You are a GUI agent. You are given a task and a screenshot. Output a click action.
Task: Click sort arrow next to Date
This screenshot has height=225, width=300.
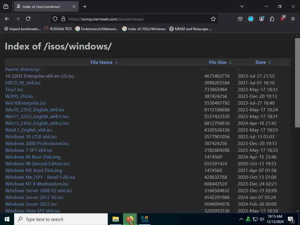[x=270, y=62]
